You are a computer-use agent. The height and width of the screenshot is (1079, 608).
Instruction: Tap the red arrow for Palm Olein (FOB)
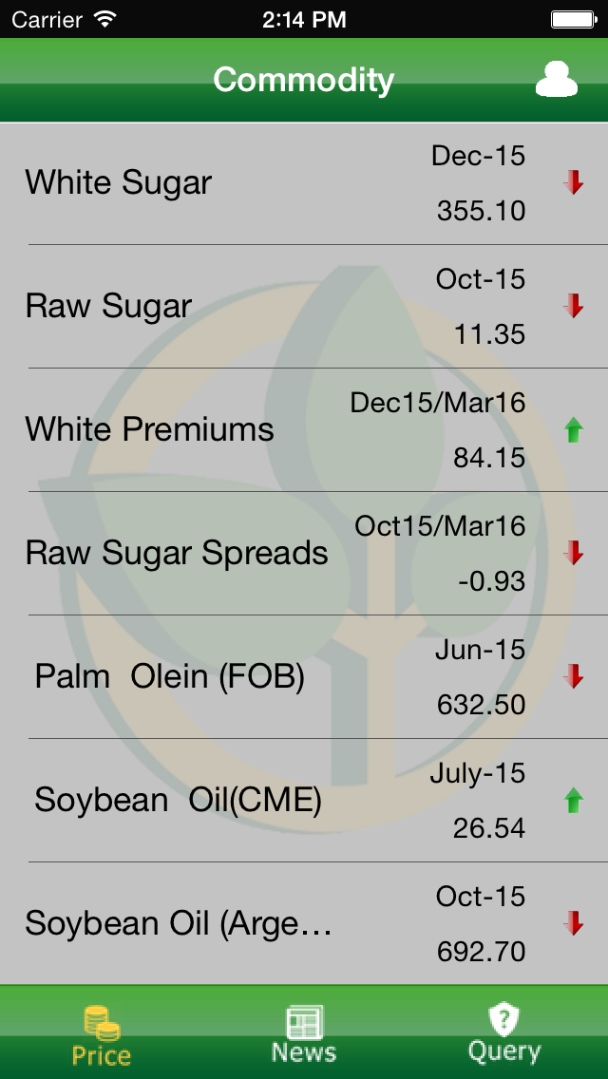pos(573,676)
